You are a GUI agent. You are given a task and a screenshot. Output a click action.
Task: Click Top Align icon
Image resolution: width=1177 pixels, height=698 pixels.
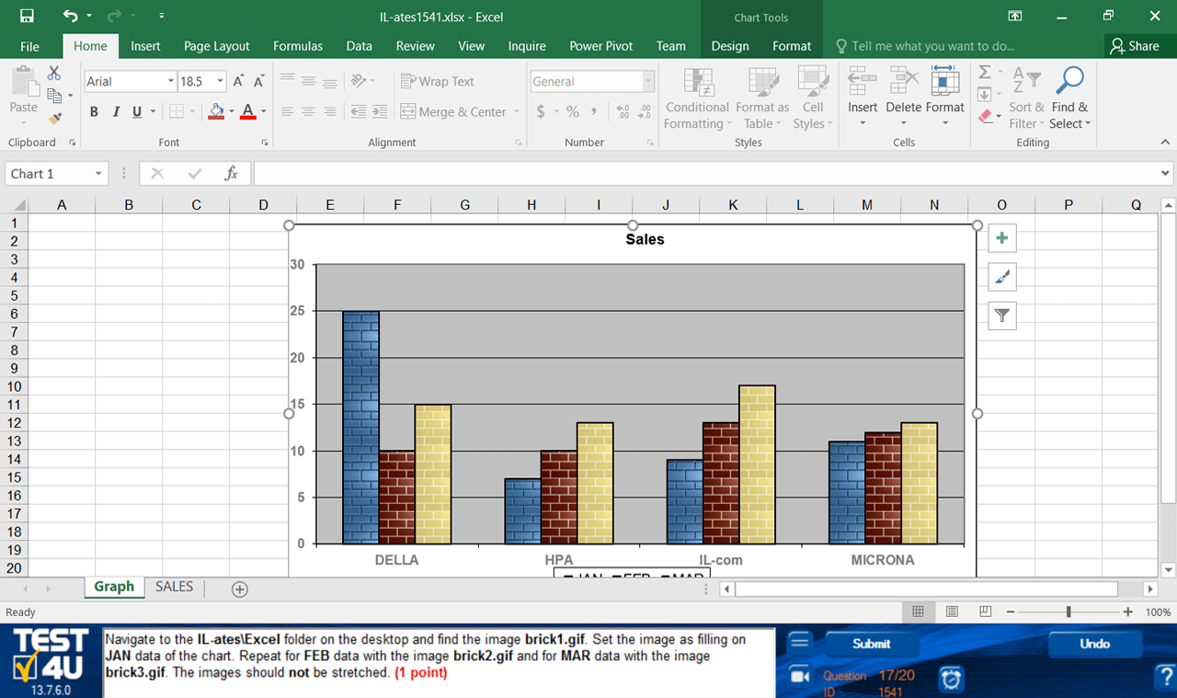[287, 81]
